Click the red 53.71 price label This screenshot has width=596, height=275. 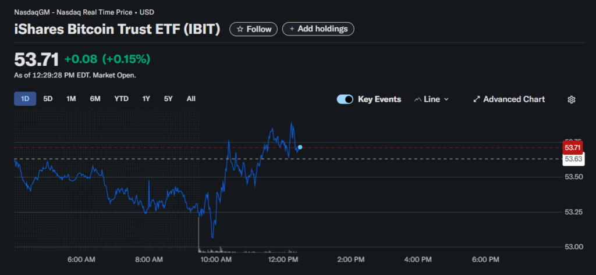(x=573, y=147)
